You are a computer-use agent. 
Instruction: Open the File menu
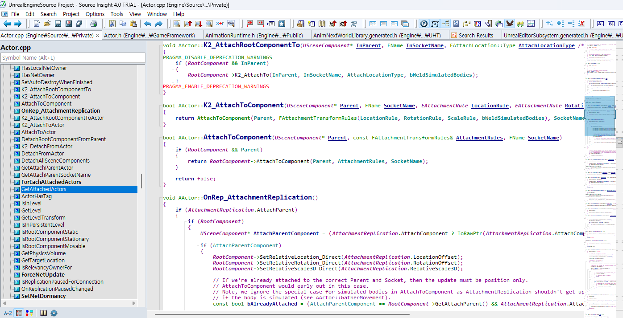click(x=15, y=14)
